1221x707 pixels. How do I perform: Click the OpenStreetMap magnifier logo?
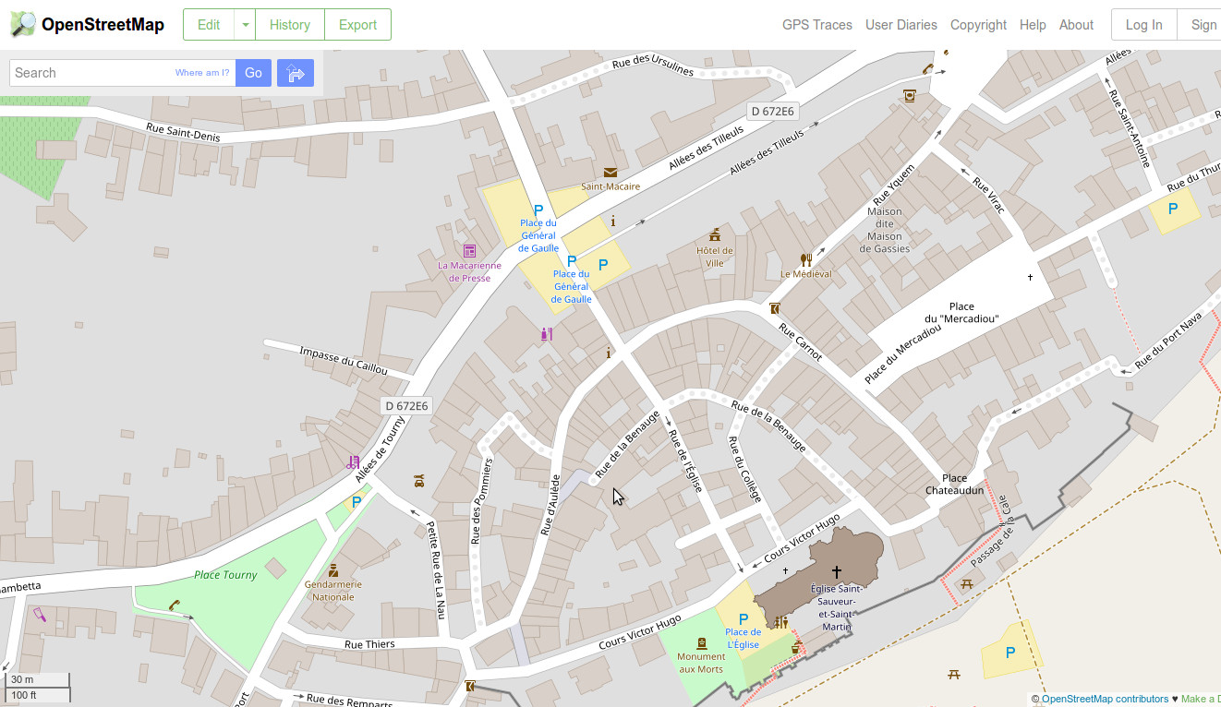tap(23, 25)
